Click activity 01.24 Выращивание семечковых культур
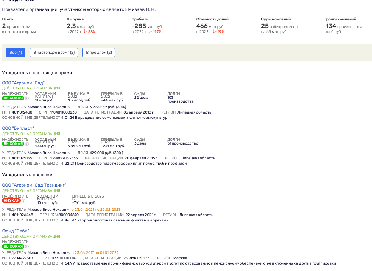Screen dimensions: 372x271 [116, 118]
